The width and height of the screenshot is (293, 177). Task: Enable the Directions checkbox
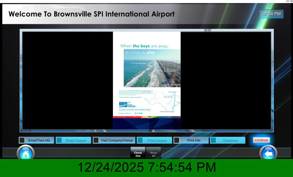tap(213, 140)
